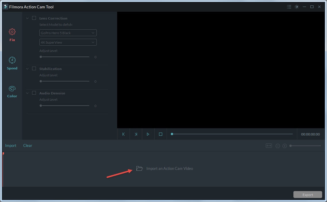Click the red timeline playhead marker
Viewport: 327px width, 202px height.
[x=3, y=154]
